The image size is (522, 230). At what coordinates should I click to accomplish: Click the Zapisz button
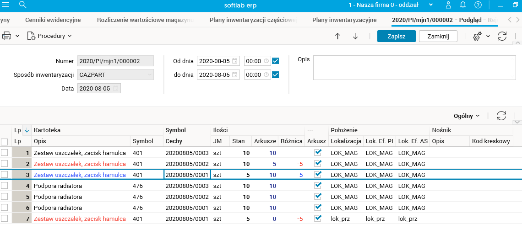396,36
